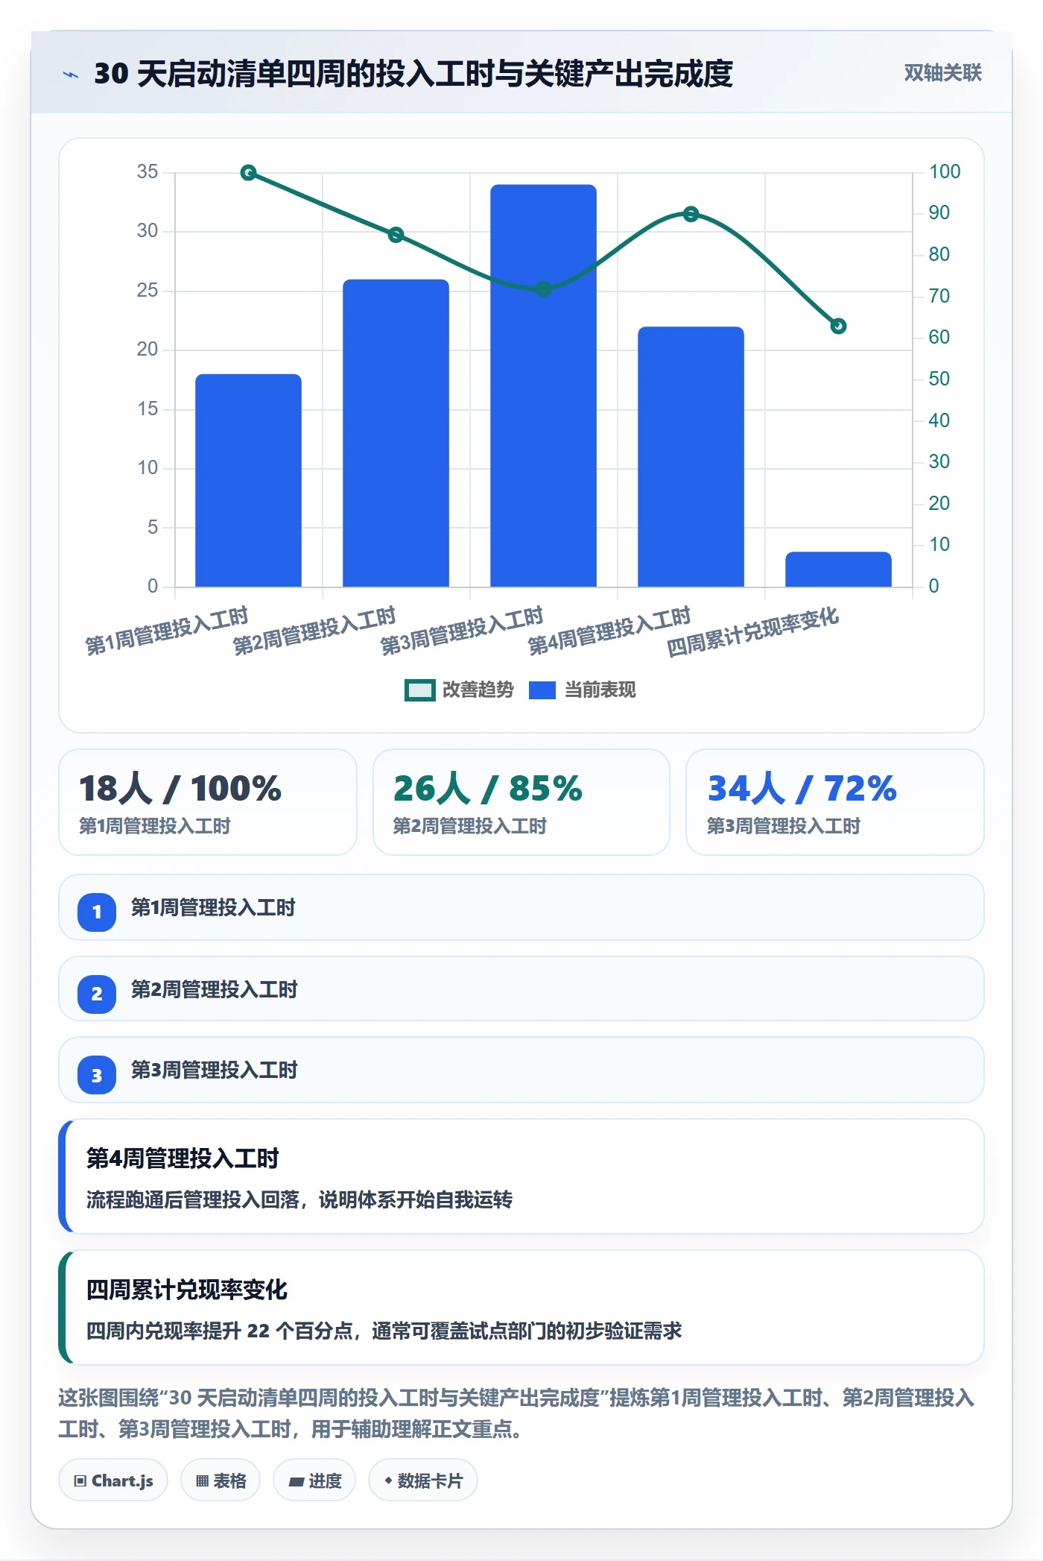Click x-axis label 四周累计兑现率变化
This screenshot has height=1561, width=1043.
click(752, 631)
